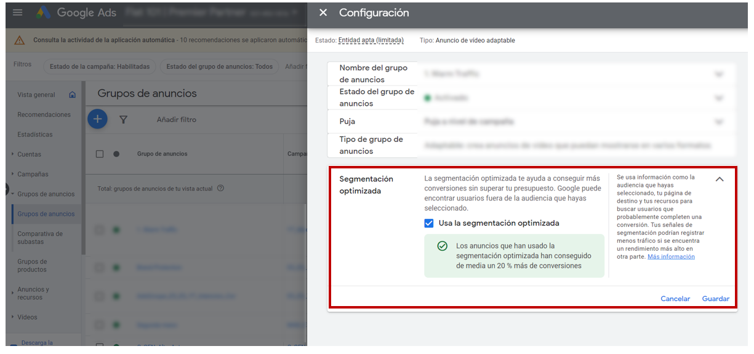The image size is (754, 354).
Task: Collapse the Segmentación optimizada section
Action: pyautogui.click(x=719, y=178)
